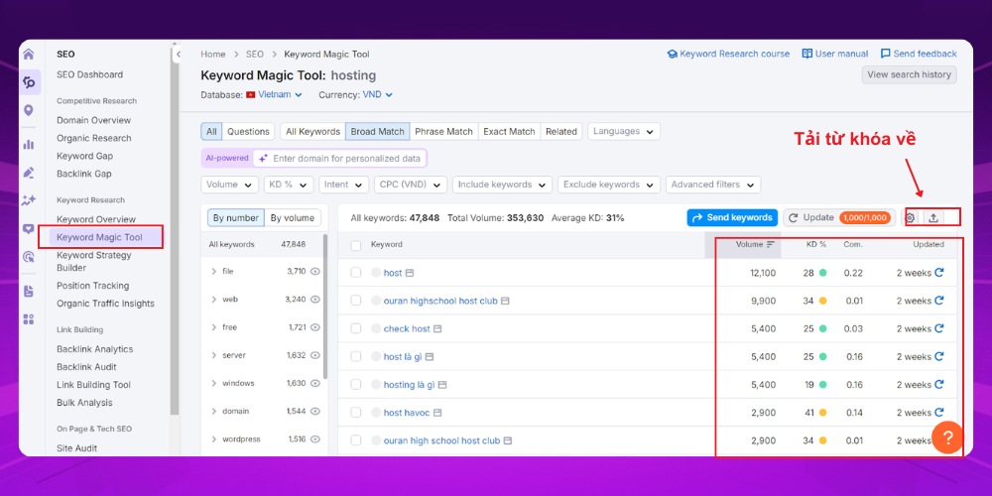Click the export upload icon
Image resolution: width=992 pixels, height=496 pixels.
933,217
